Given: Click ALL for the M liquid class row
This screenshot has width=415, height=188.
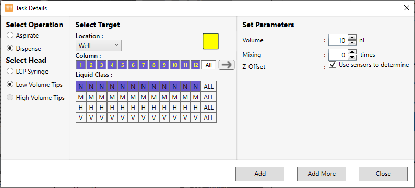Looking at the screenshot, I should point(209,97).
